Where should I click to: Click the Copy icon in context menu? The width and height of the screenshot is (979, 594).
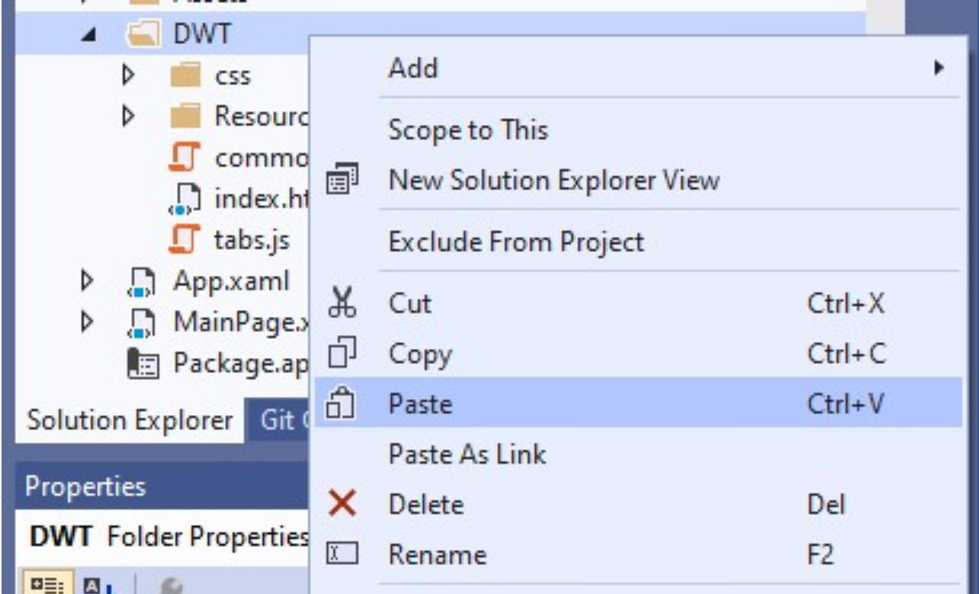click(342, 353)
